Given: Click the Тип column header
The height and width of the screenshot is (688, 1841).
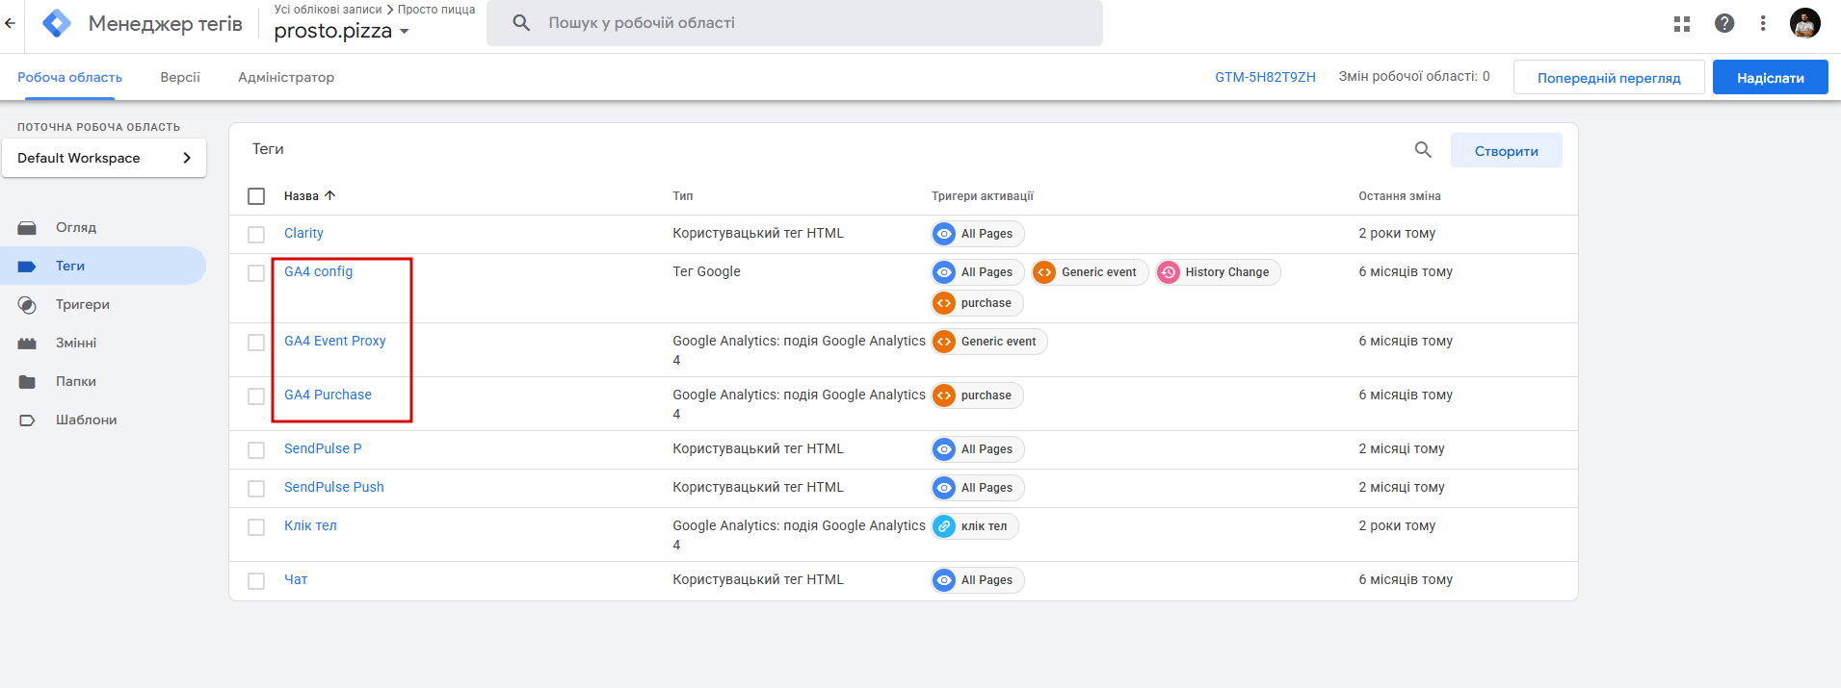Looking at the screenshot, I should pyautogui.click(x=682, y=195).
